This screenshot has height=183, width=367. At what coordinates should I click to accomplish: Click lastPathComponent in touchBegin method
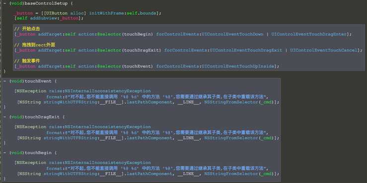click(x=149, y=174)
